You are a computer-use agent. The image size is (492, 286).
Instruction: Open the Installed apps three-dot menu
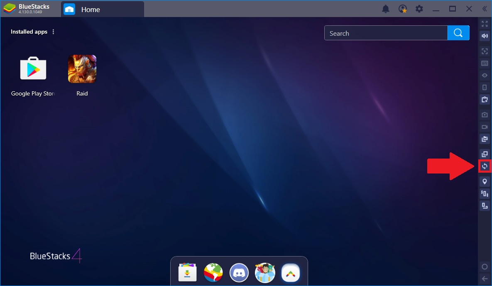click(53, 32)
